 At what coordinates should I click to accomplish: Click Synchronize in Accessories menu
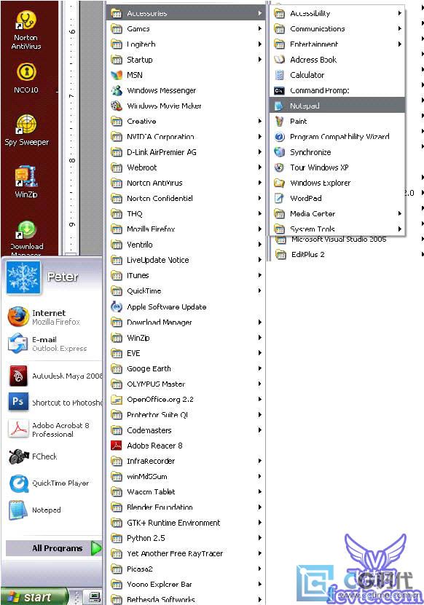coord(337,152)
